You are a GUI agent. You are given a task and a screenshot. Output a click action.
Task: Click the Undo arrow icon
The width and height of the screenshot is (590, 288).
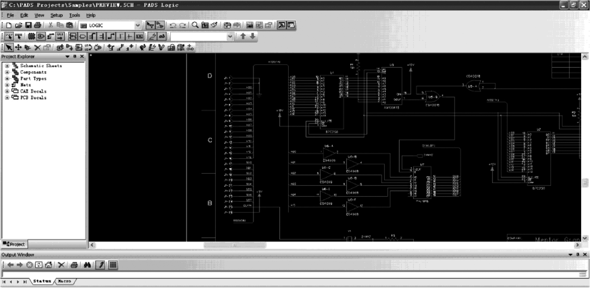pyautogui.click(x=173, y=25)
